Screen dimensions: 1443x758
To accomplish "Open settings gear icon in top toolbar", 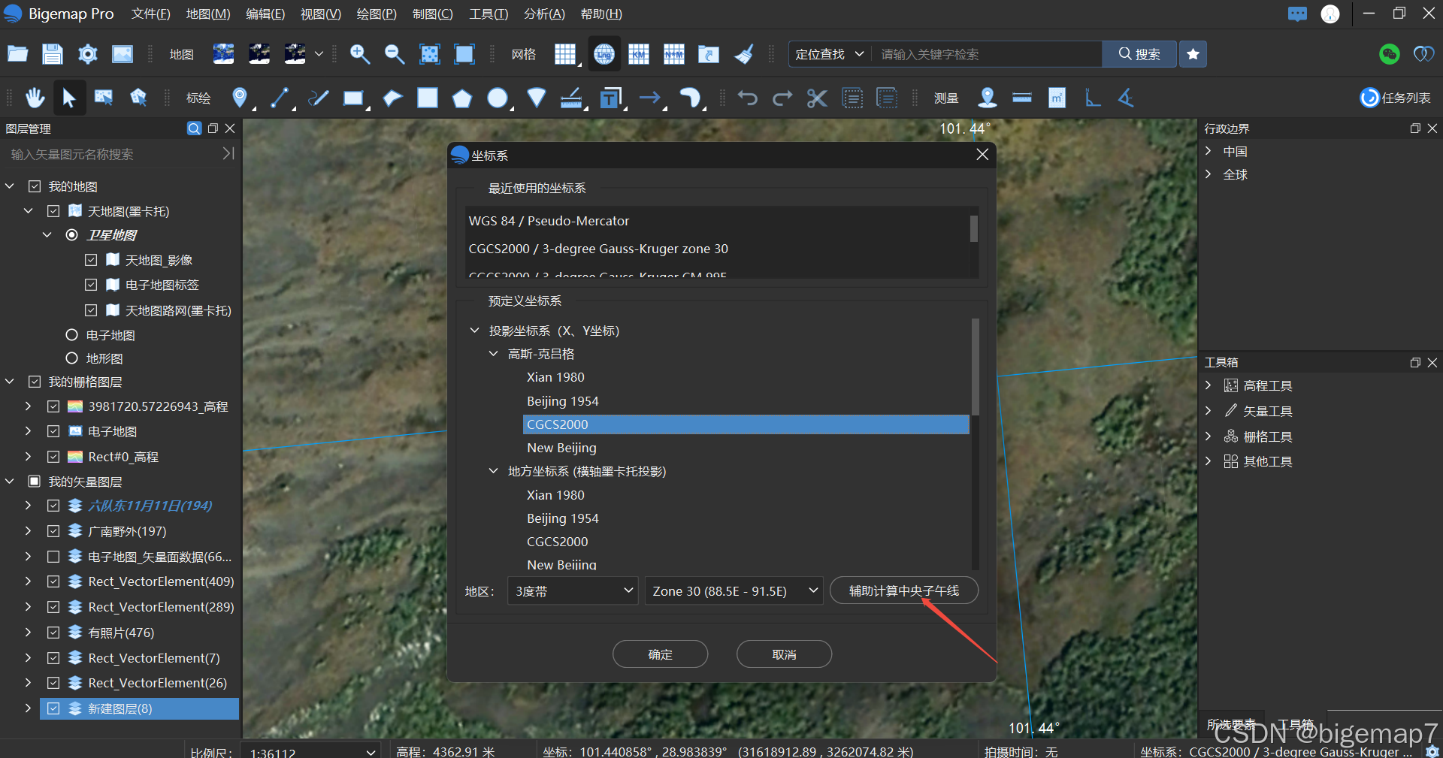I will pos(88,54).
